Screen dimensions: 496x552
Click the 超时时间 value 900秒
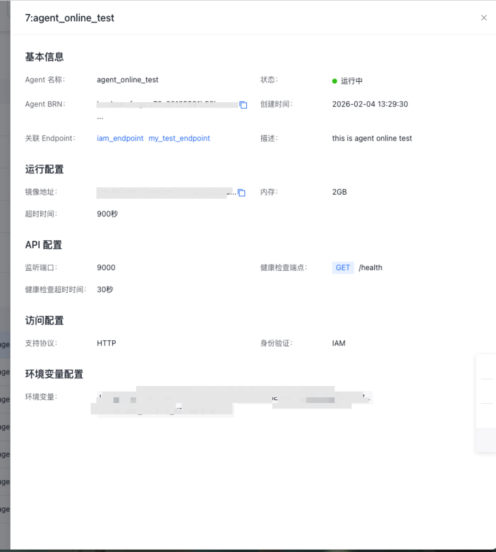pyautogui.click(x=107, y=214)
